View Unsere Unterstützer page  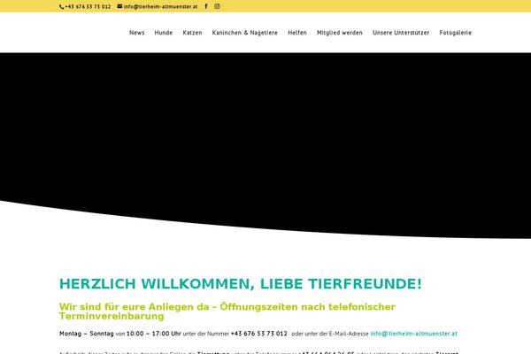(x=401, y=33)
